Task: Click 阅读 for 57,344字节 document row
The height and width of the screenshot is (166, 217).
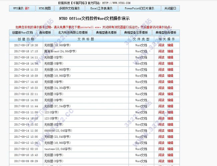Action: click(x=161, y=106)
